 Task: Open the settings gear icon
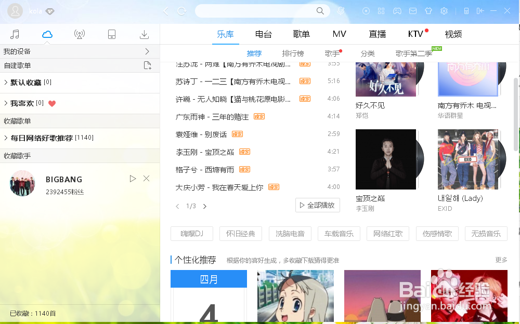tap(444, 11)
